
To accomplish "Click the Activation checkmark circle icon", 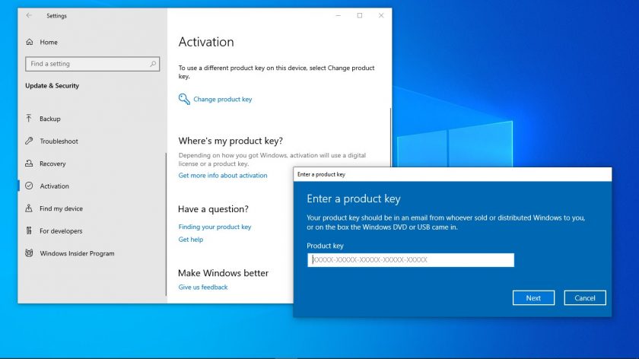I will (29, 186).
